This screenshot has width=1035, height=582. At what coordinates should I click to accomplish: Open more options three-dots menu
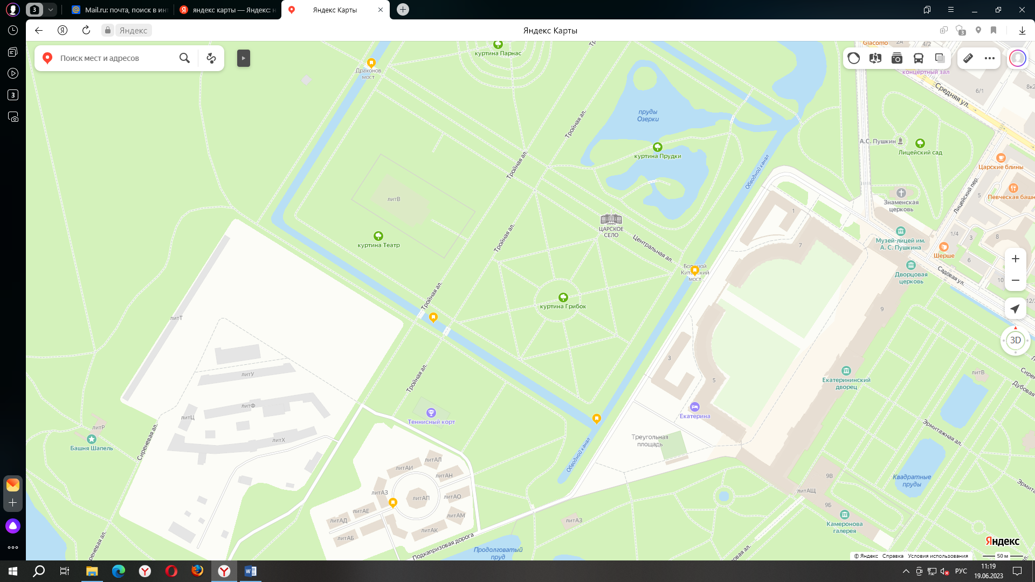(x=990, y=58)
